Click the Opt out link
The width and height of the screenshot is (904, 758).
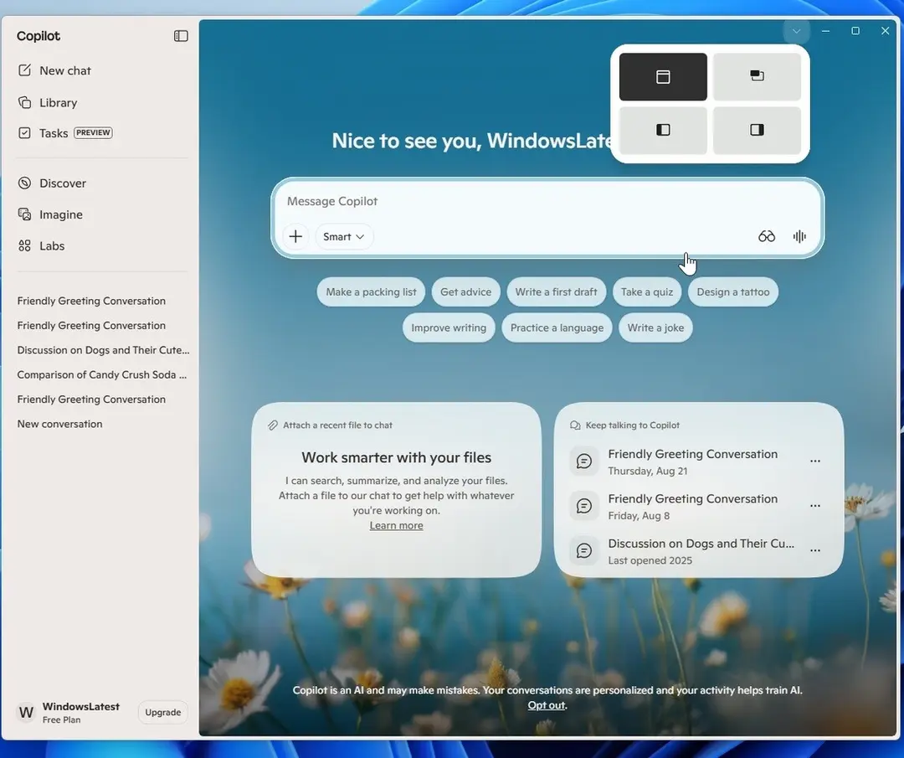pos(546,705)
